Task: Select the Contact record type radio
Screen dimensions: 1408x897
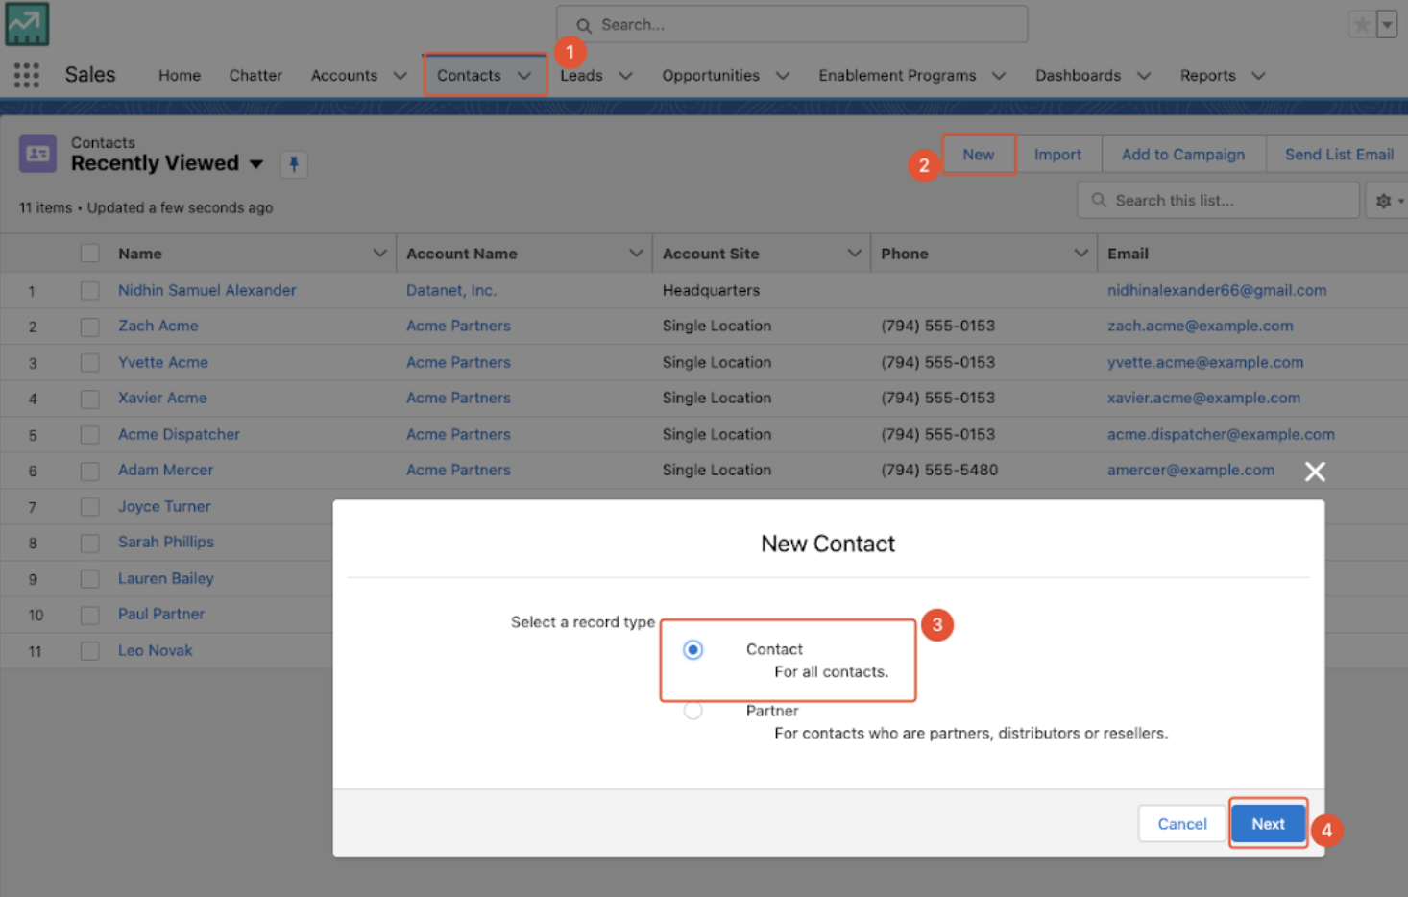Action: pos(692,650)
